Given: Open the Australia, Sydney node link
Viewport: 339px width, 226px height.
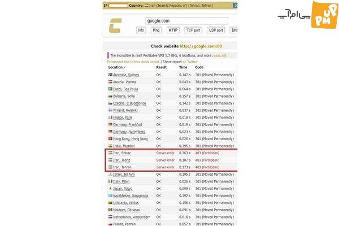Looking at the screenshot, I should (126, 75).
